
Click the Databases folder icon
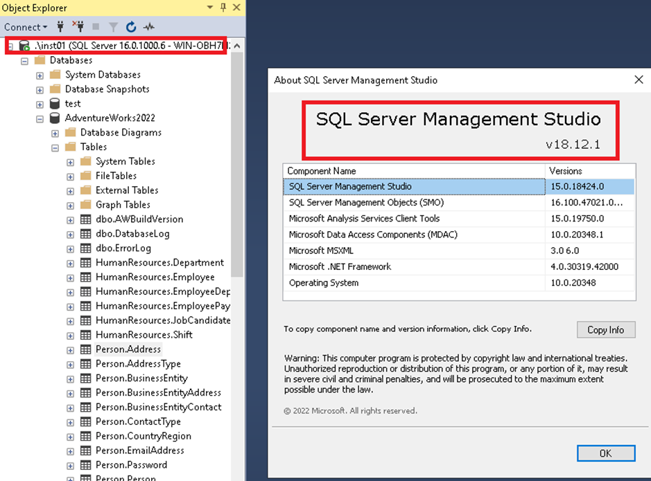(x=40, y=60)
